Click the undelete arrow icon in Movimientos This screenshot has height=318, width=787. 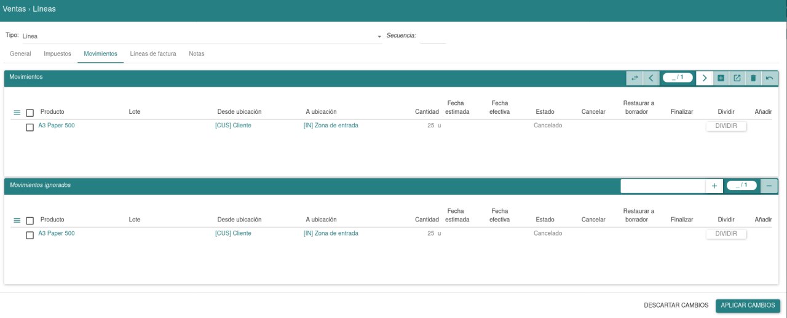769,78
